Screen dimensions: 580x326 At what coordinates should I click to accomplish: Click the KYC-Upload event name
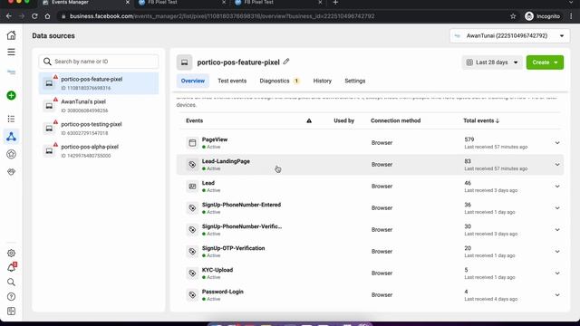217,270
